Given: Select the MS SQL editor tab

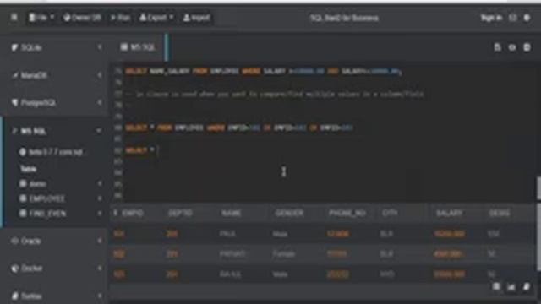Looking at the screenshot, I should click(x=139, y=47).
